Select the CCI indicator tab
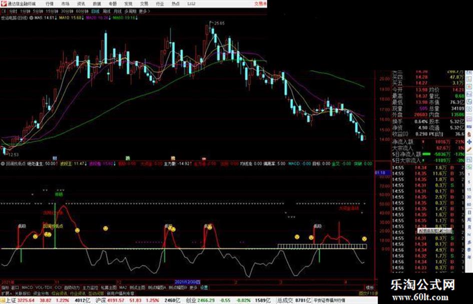 click(x=58, y=288)
